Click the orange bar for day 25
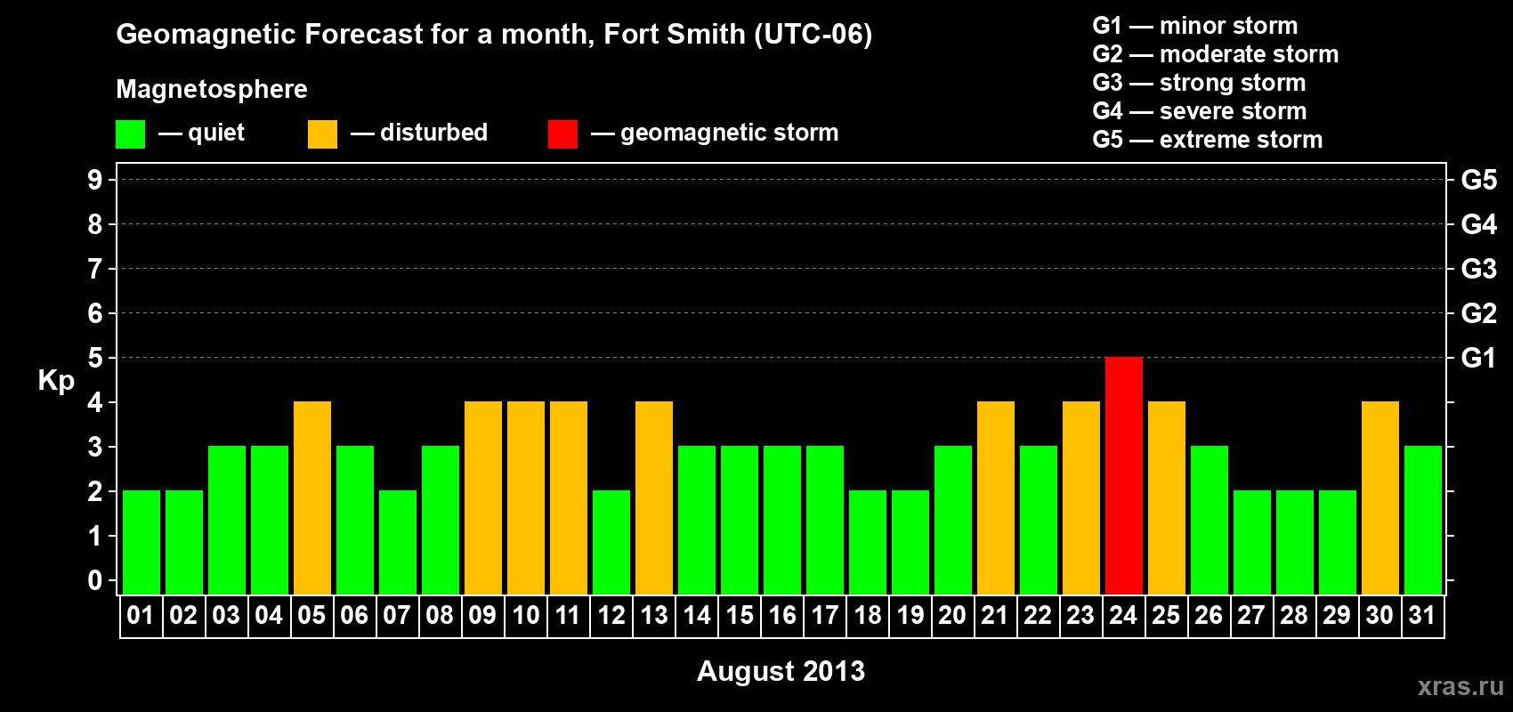The width and height of the screenshot is (1513, 712). point(1167,498)
